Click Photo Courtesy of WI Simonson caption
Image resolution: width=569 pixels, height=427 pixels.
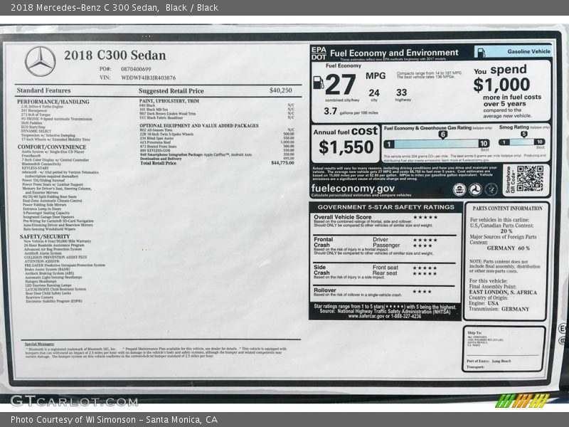coord(114,420)
